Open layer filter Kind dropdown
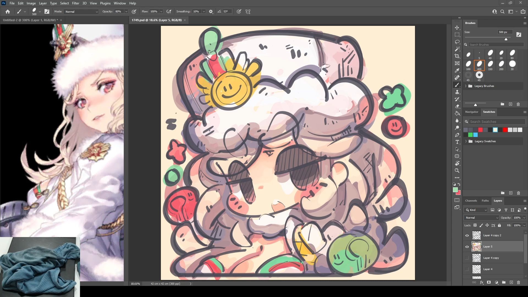This screenshot has height=297, width=528. point(476,210)
